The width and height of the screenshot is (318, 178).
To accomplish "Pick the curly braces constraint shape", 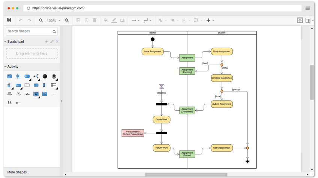I will point(9,102).
